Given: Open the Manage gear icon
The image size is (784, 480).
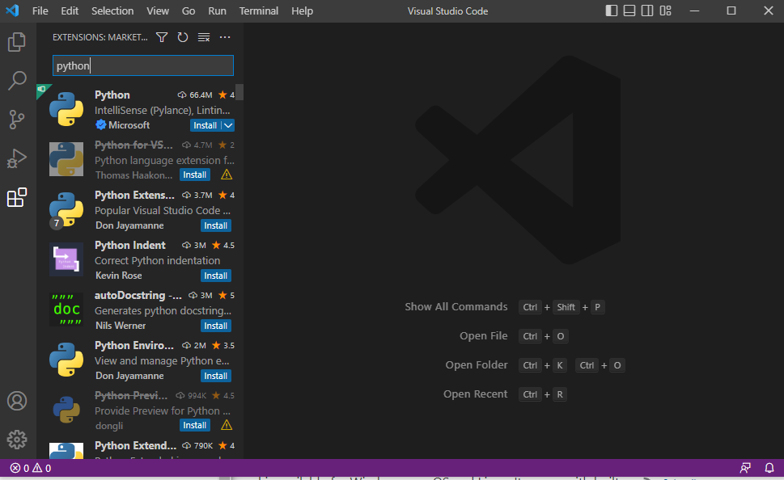Looking at the screenshot, I should 16,440.
